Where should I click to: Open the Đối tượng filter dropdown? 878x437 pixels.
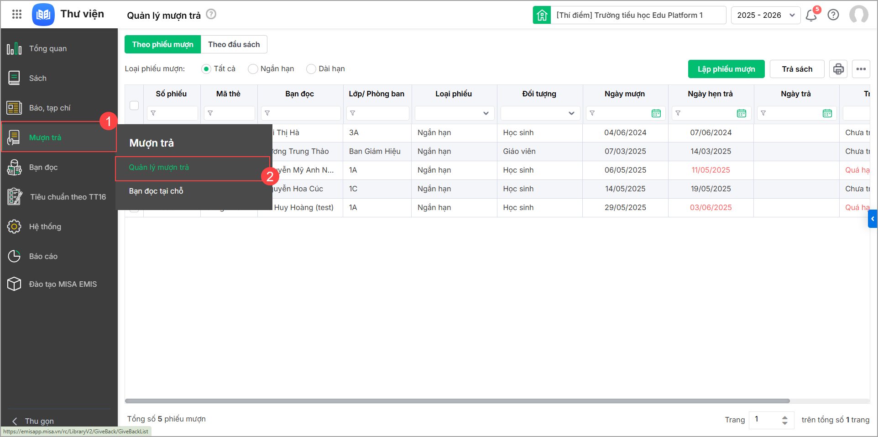[540, 113]
